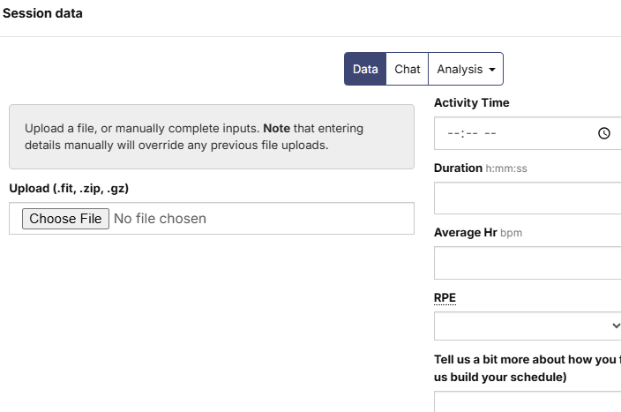
Task: Click the chevron on the RPE select
Action: coord(616,326)
